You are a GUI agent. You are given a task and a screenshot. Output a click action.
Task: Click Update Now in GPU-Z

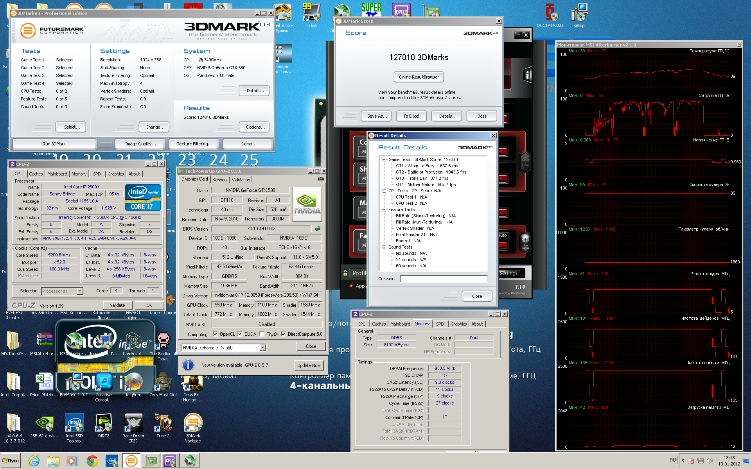[x=309, y=365]
